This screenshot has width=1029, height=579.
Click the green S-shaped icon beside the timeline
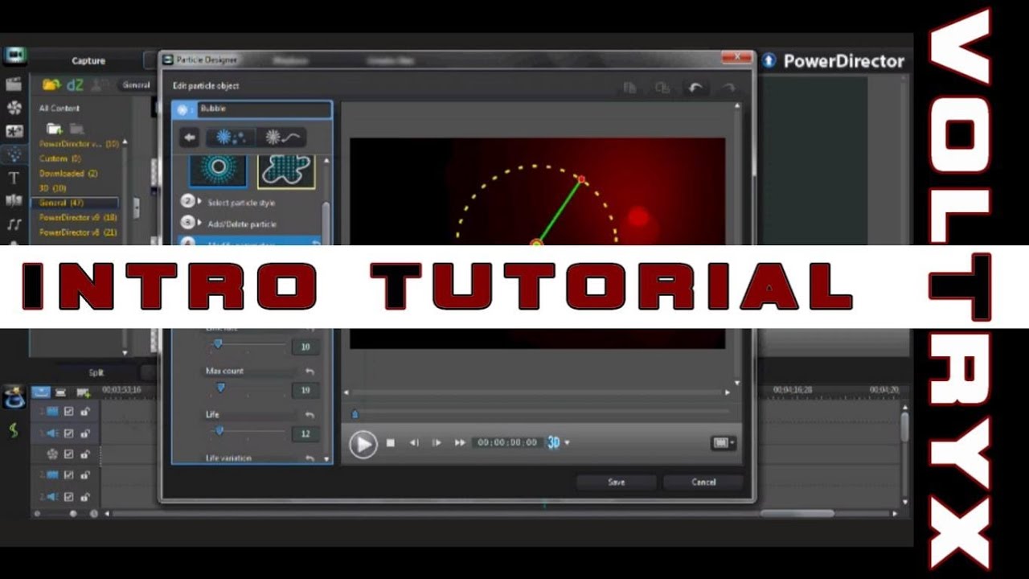14,430
